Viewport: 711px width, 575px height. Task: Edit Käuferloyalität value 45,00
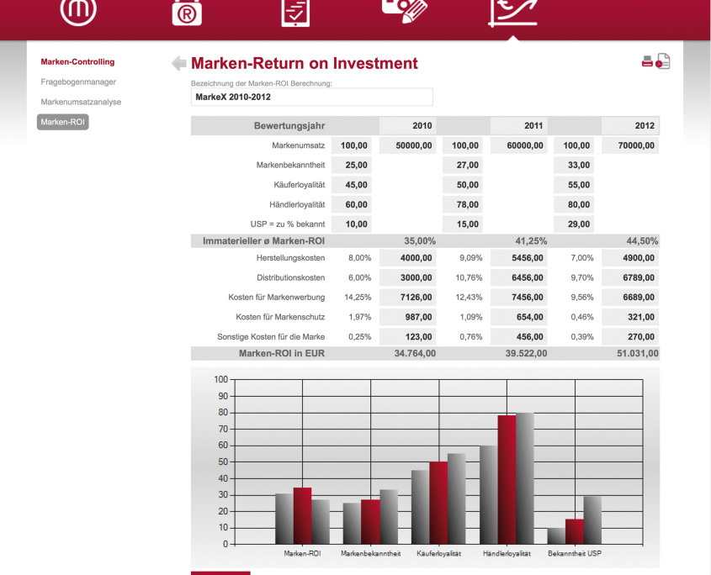(352, 185)
